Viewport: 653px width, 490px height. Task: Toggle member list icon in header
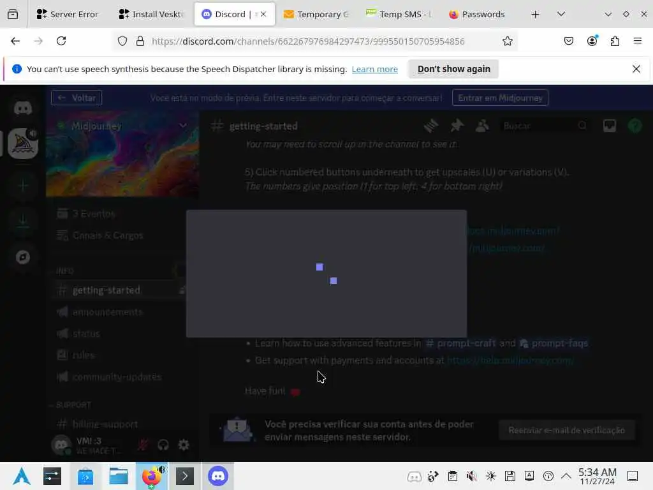pos(482,126)
